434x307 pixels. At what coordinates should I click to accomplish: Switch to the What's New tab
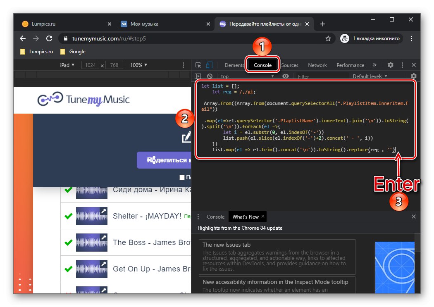click(x=247, y=217)
